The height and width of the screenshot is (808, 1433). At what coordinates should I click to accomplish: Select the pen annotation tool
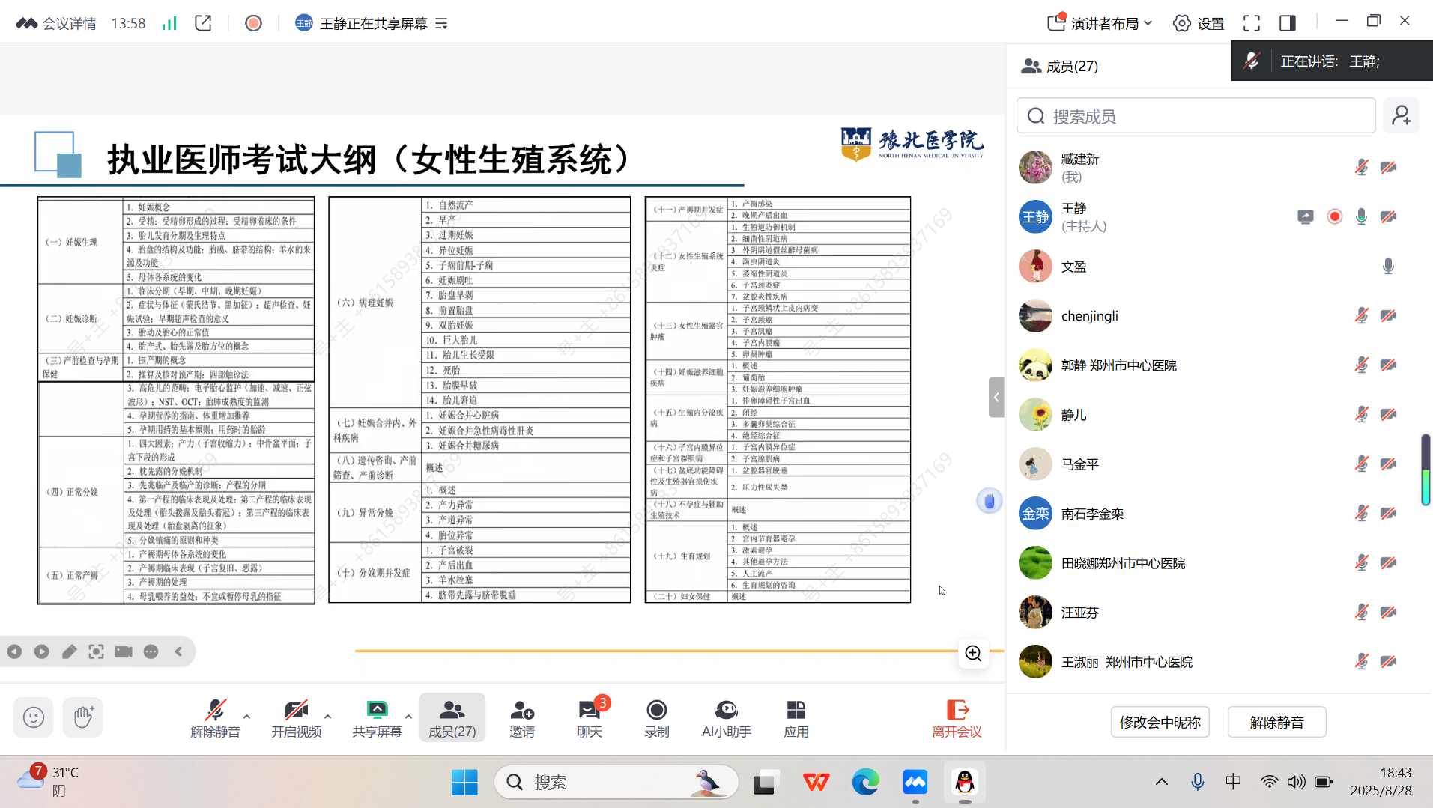(69, 651)
